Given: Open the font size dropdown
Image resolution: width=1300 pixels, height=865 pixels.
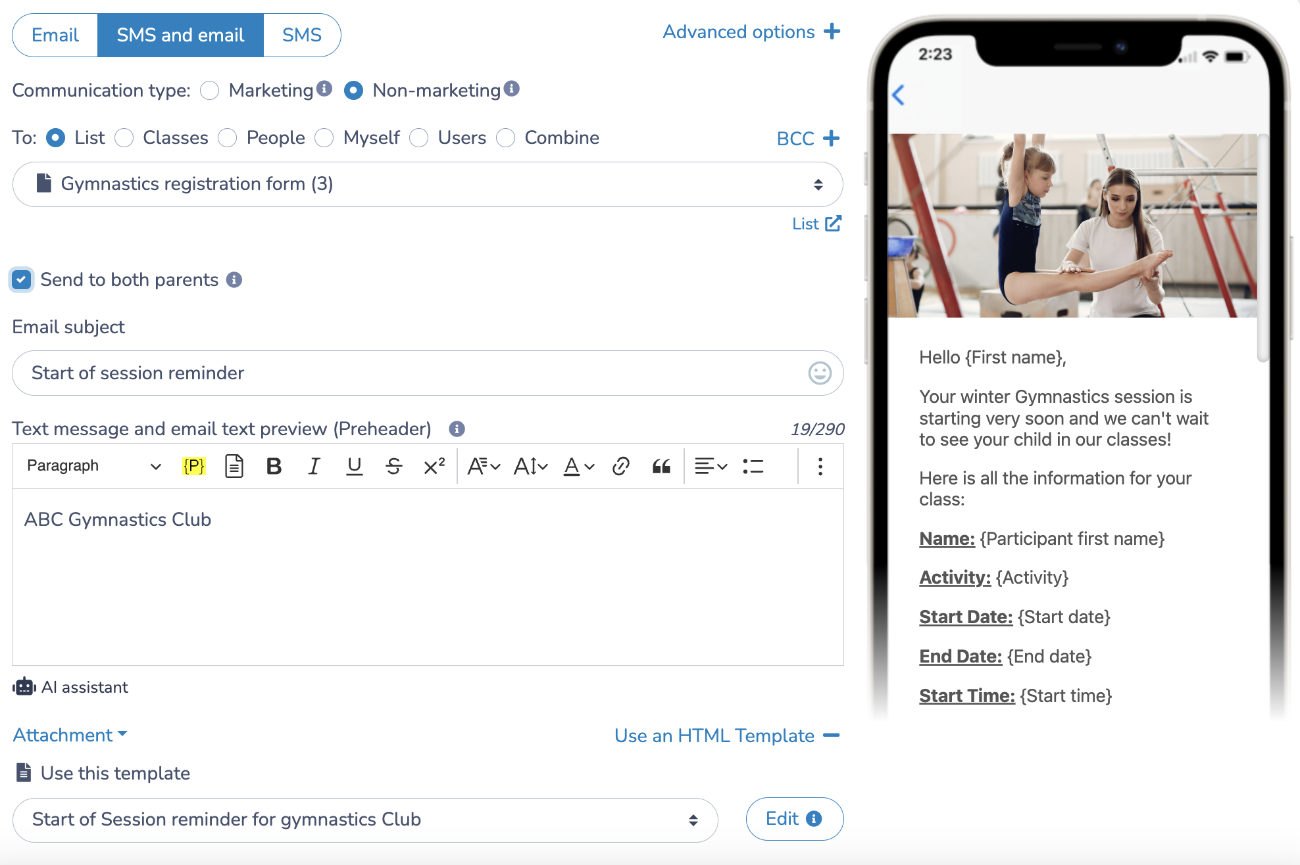Looking at the screenshot, I should 530,466.
